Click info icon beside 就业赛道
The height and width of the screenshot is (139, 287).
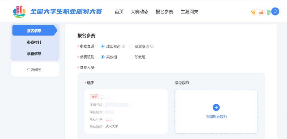pos(152,46)
